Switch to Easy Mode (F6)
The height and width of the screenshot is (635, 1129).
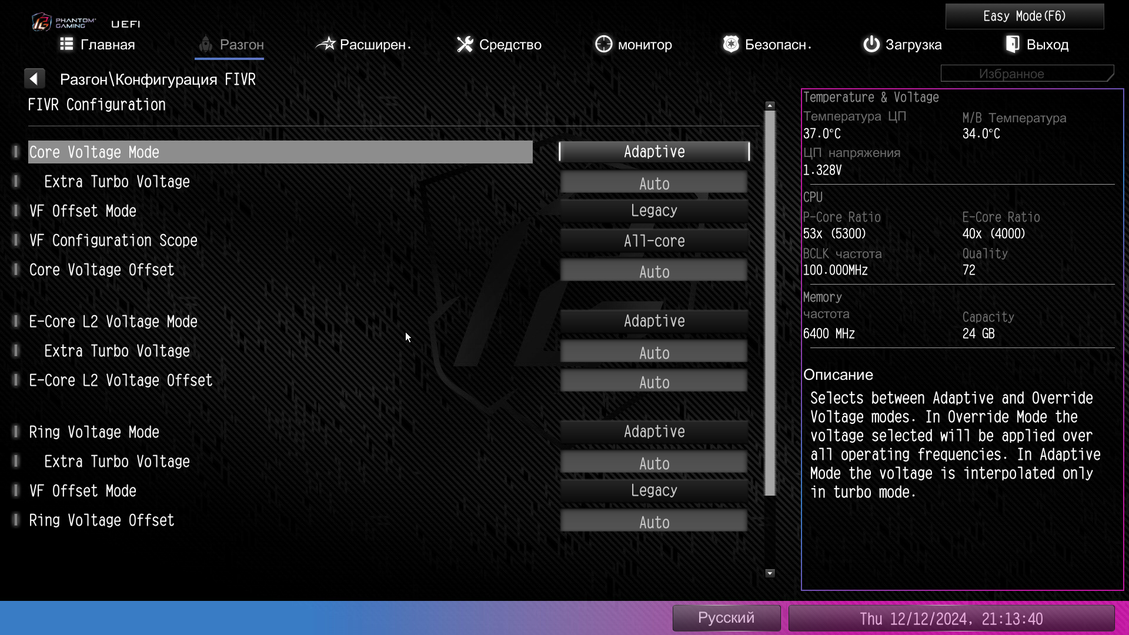click(1024, 16)
